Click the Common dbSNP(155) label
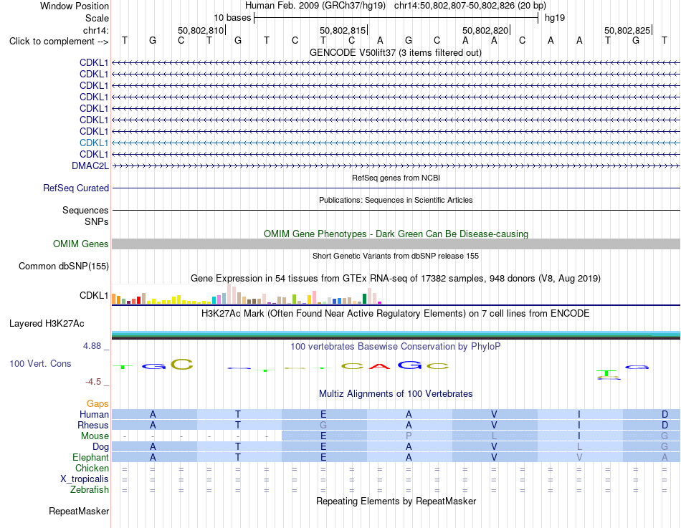This screenshot has height=528, width=681. pos(64,267)
